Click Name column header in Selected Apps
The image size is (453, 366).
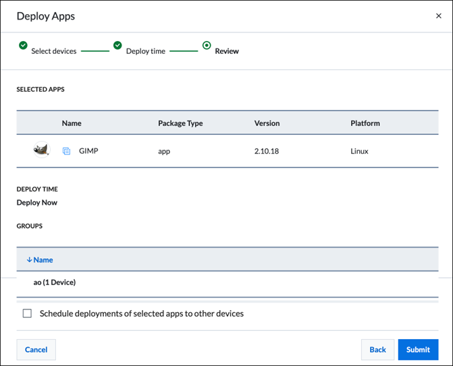(72, 123)
